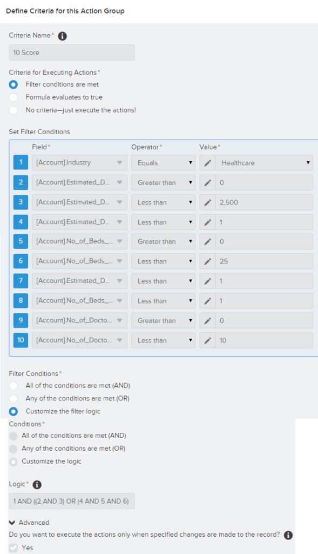Click the Criteria Name field showing 10 Score
318x554 pixels.
click(x=72, y=52)
